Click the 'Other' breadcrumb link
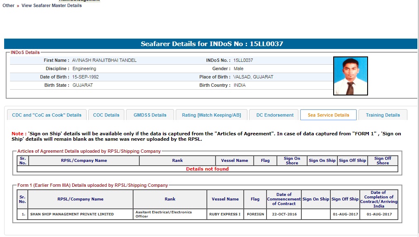This screenshot has height=237, width=419. (8, 5)
